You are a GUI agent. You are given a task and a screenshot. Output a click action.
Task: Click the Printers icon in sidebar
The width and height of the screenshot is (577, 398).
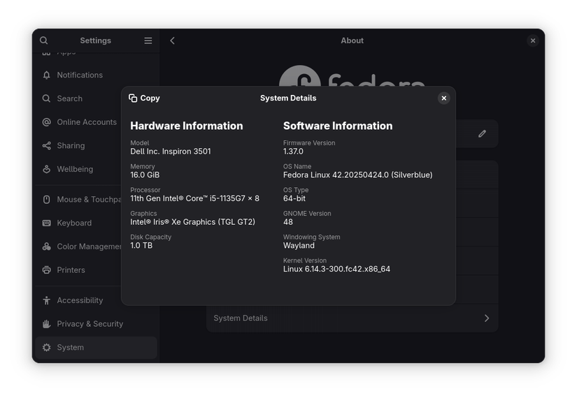pyautogui.click(x=46, y=270)
